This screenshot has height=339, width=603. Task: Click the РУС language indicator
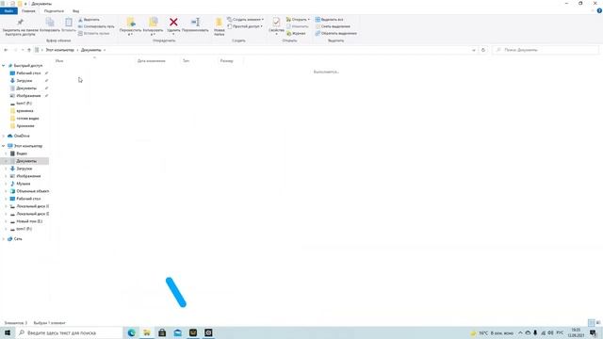pos(560,332)
